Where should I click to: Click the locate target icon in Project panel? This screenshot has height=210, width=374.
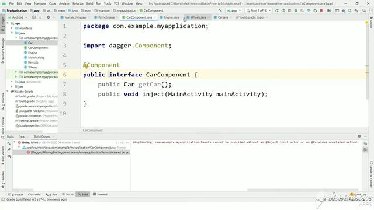[34, 17]
